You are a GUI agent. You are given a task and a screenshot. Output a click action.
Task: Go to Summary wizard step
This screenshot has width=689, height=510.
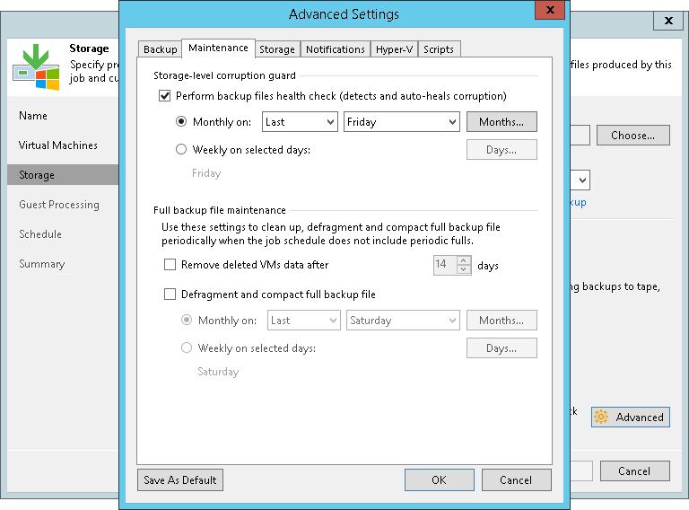(42, 264)
